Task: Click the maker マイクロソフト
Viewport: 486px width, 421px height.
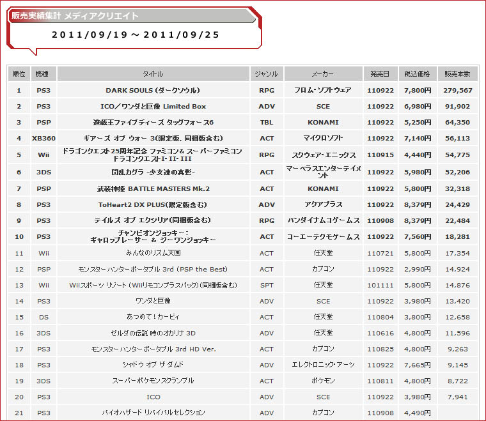Action: tap(323, 138)
